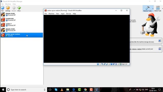Screen dimensions: 163x92
Task: Click the volume icon in system tray
Action: (x=143, y=90)
